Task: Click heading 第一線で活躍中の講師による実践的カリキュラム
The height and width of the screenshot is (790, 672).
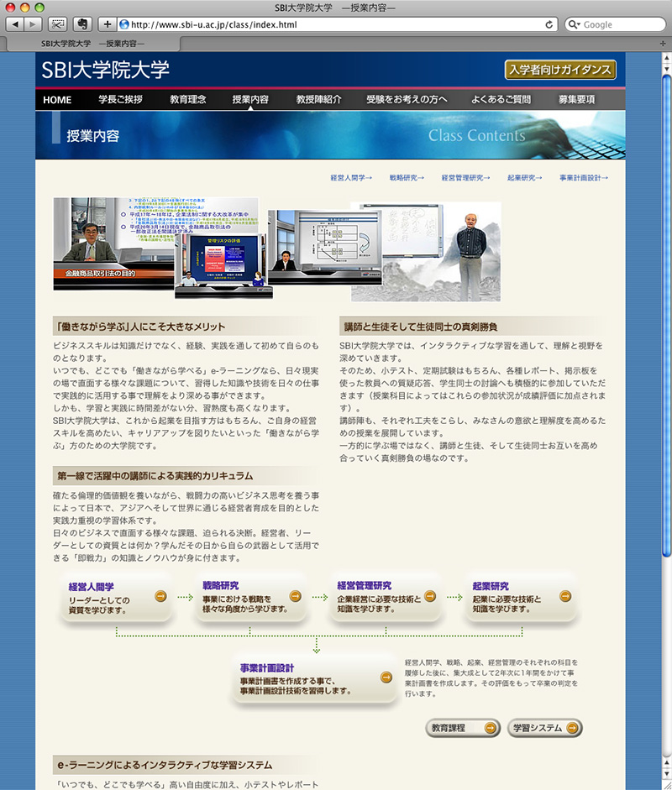Action: (x=155, y=476)
